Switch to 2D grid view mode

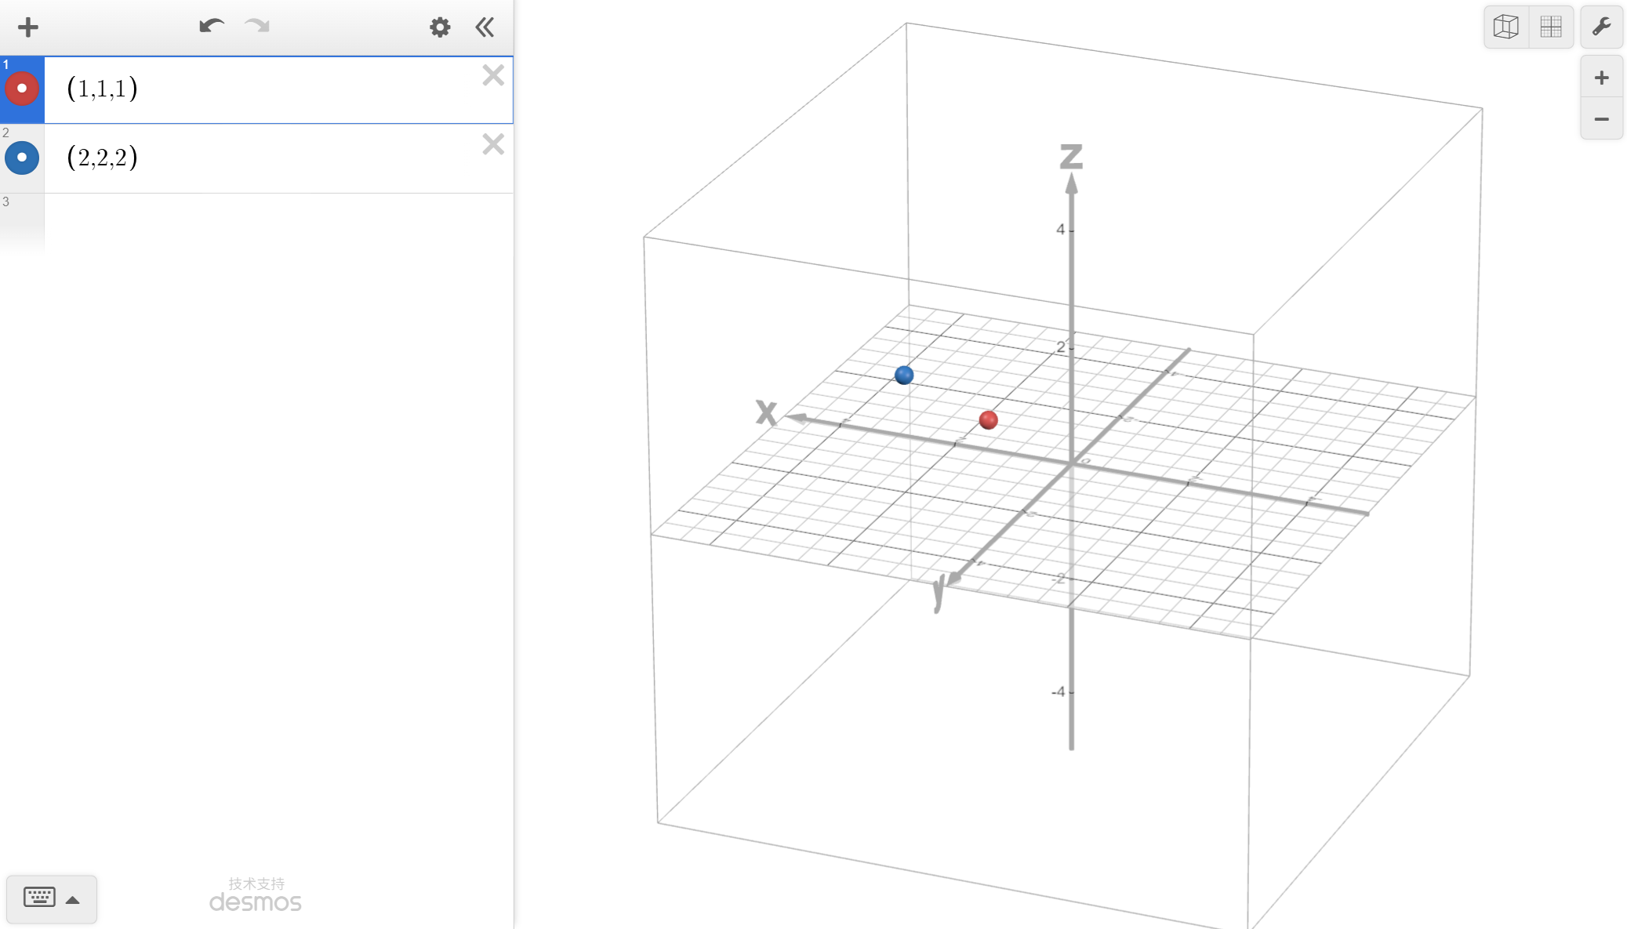point(1551,27)
